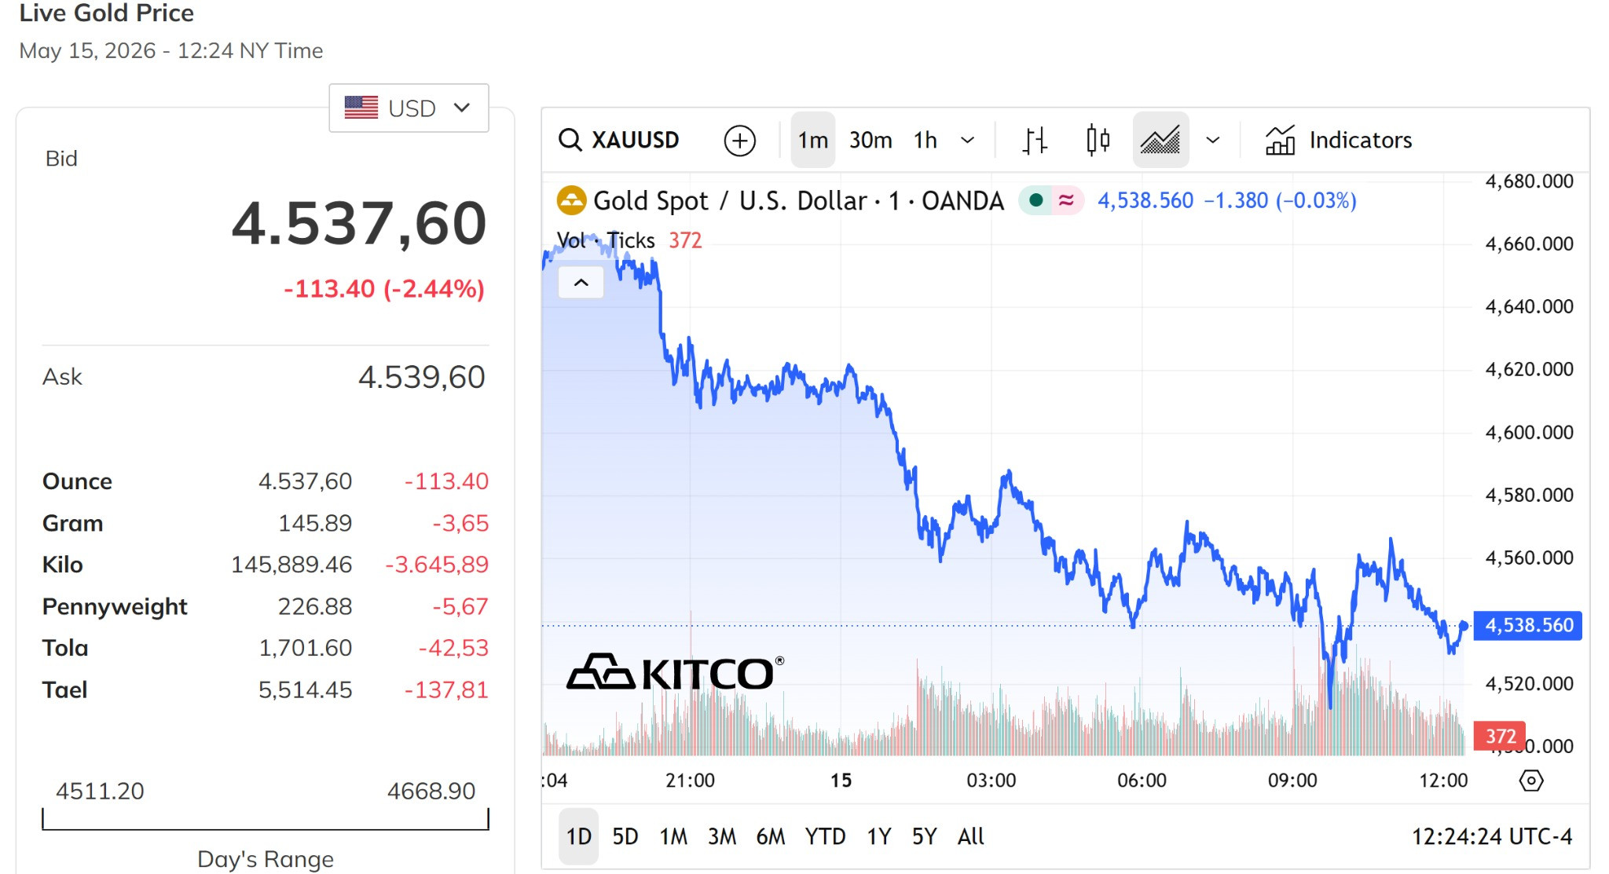Expand the time interval dropdown arrow

coord(968,141)
